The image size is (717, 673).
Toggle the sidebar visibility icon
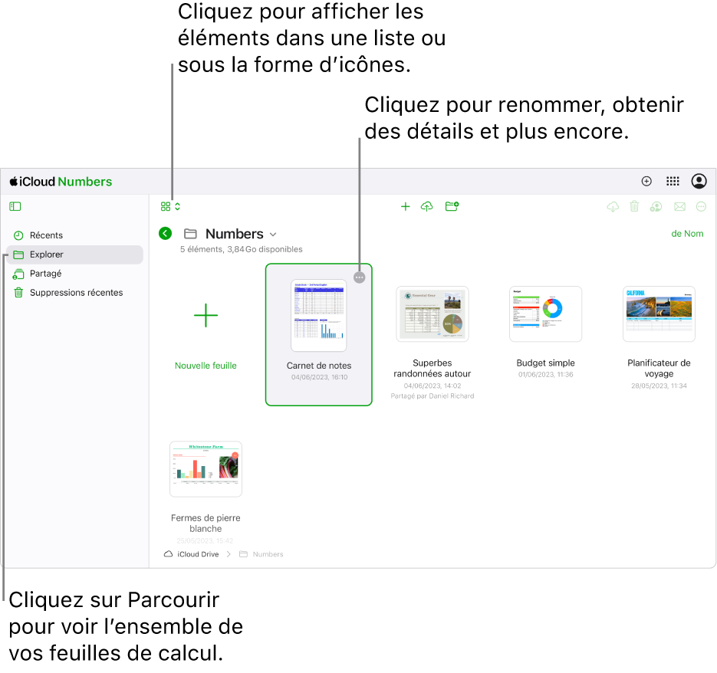tap(15, 207)
